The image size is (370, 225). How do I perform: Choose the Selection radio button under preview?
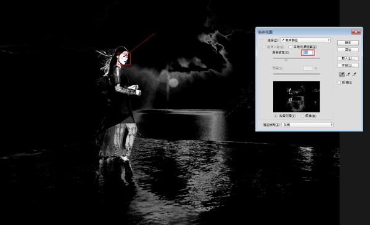tap(276, 116)
